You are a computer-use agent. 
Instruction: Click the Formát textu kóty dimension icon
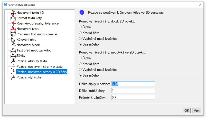point(13,18)
